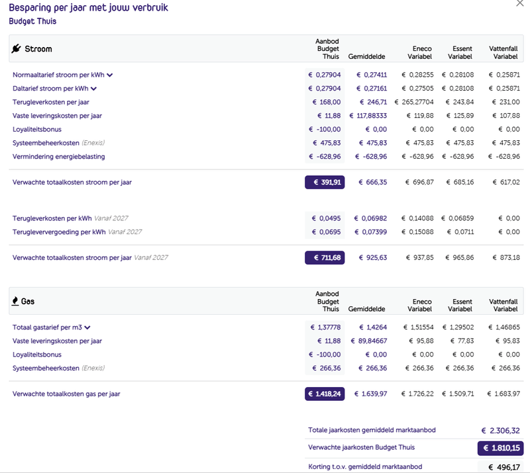530x473 pixels.
Task: Click the € 1.509,71 Essent gas total
Action: click(458, 394)
